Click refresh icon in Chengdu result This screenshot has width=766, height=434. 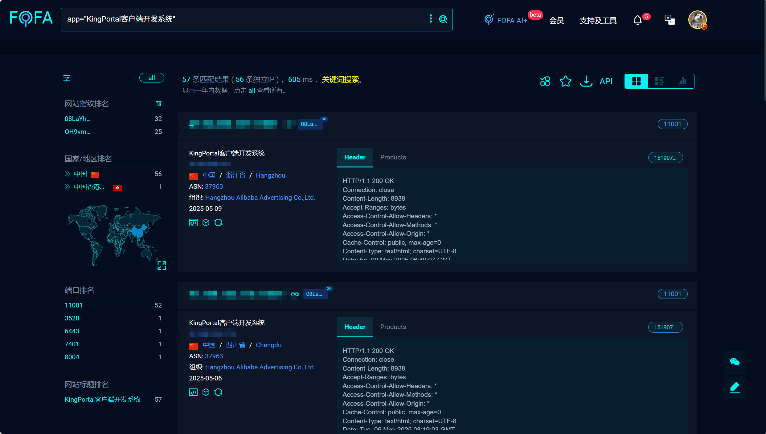tap(219, 392)
